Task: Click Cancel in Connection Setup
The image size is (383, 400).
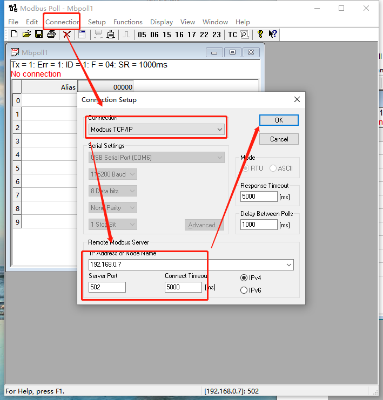Action: click(279, 139)
